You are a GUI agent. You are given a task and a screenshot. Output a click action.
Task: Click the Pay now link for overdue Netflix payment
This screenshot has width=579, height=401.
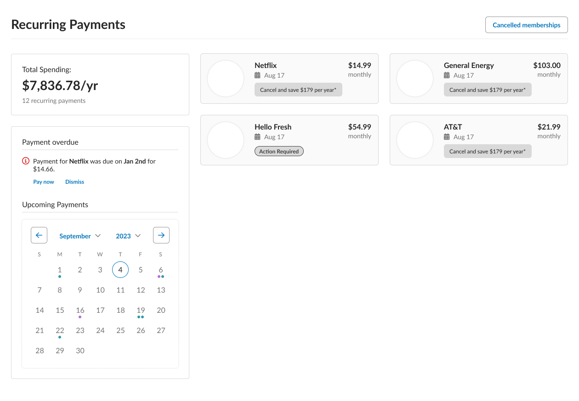[43, 181]
